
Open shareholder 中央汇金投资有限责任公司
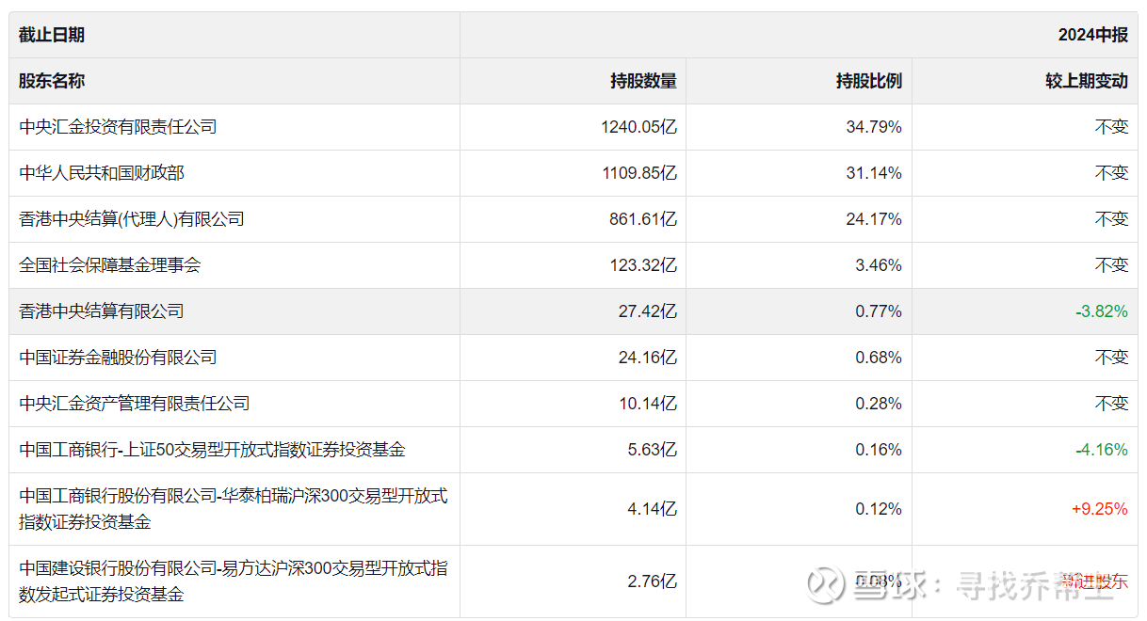pyautogui.click(x=118, y=127)
